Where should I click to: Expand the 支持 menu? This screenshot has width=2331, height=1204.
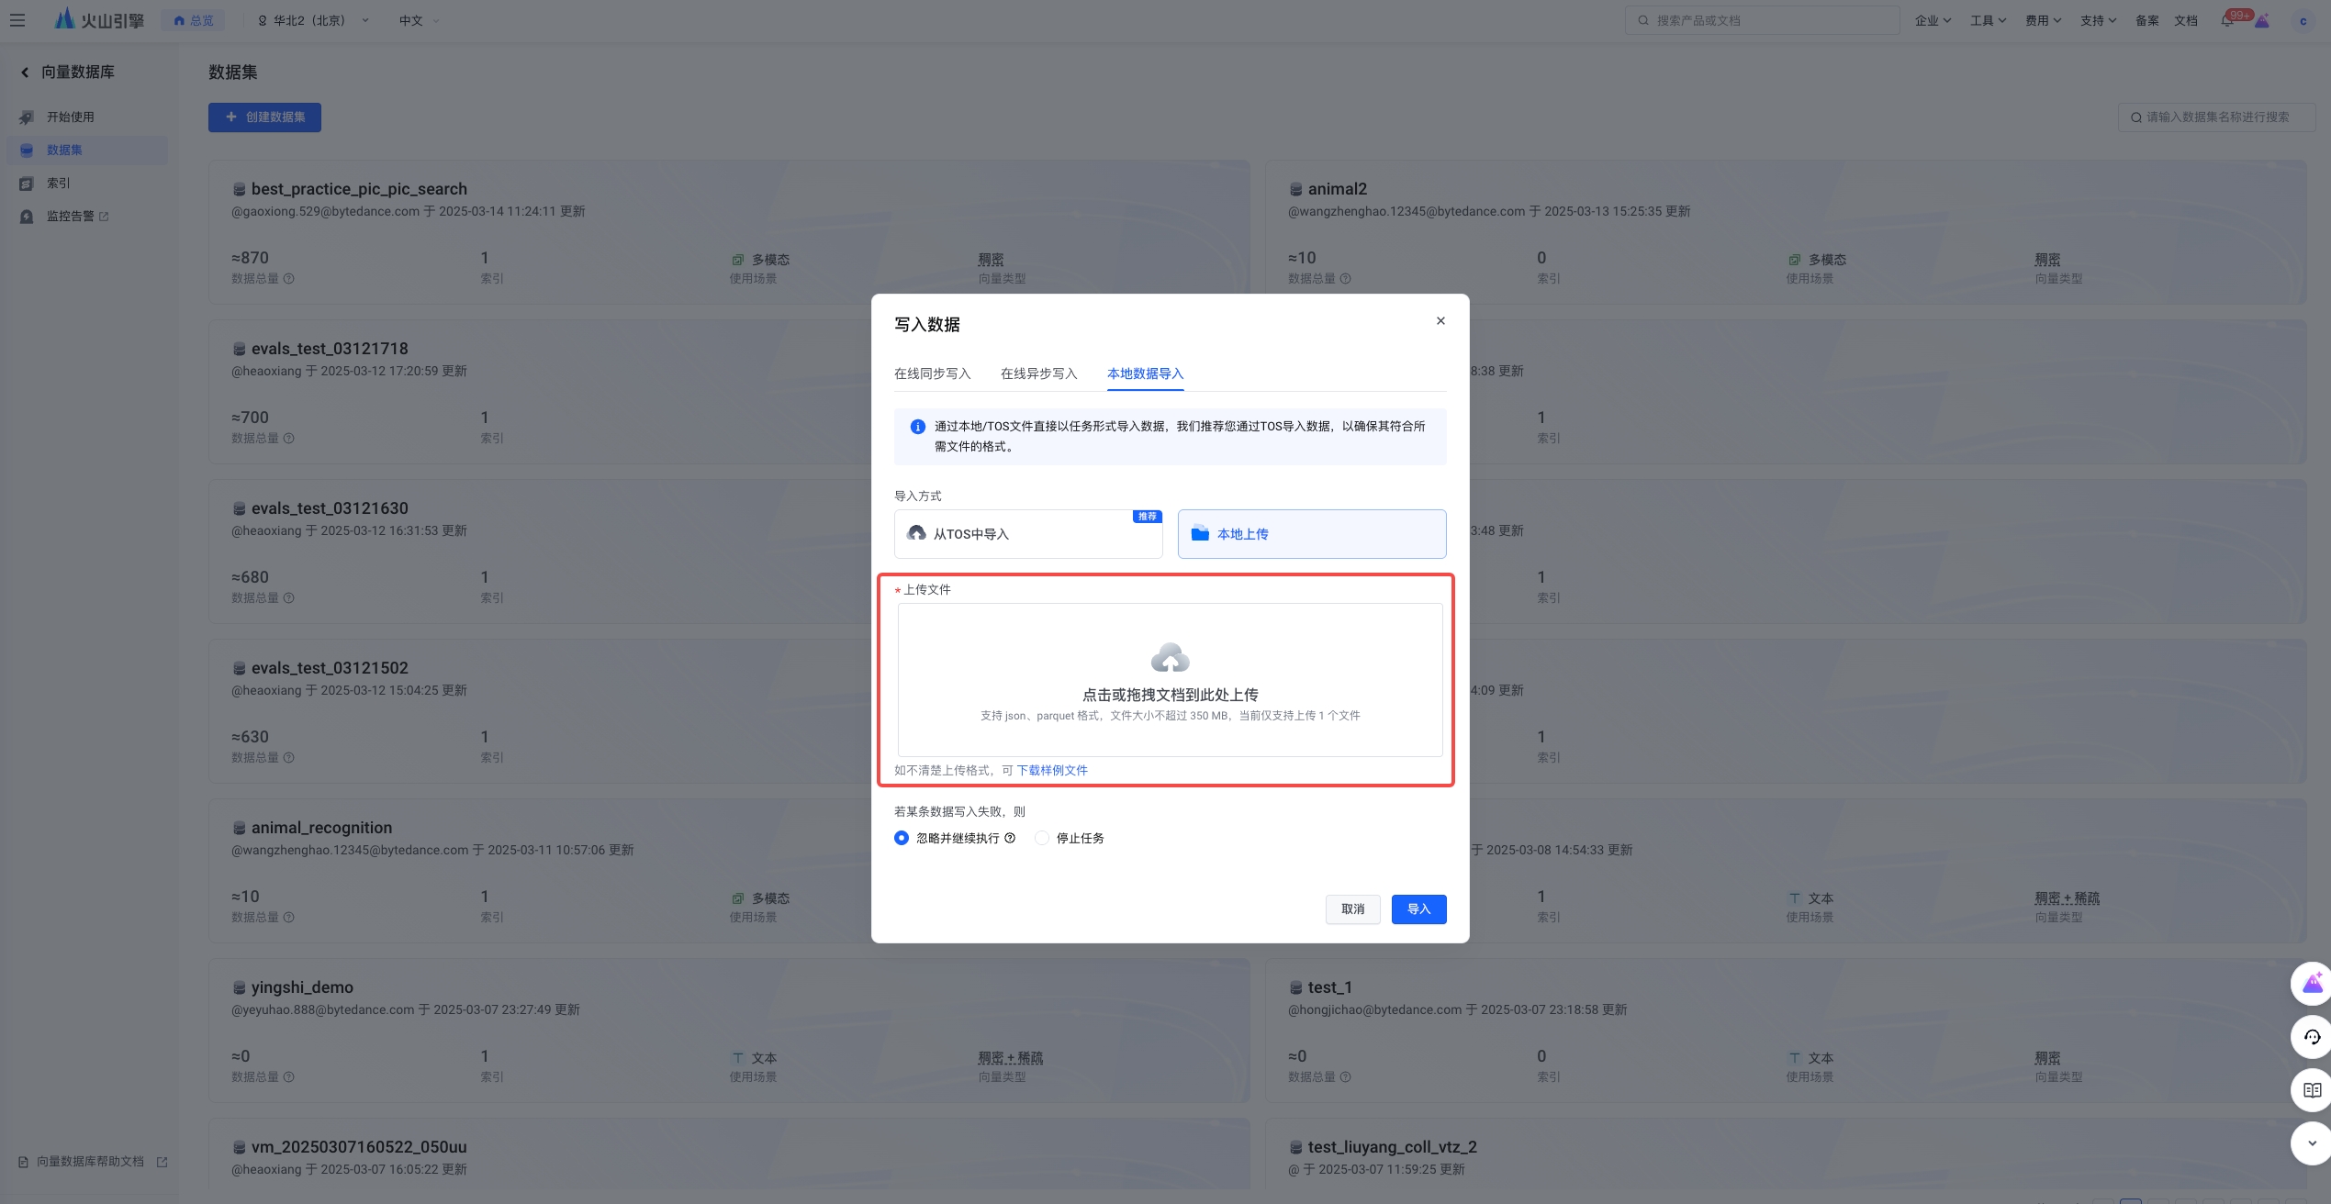point(2098,20)
